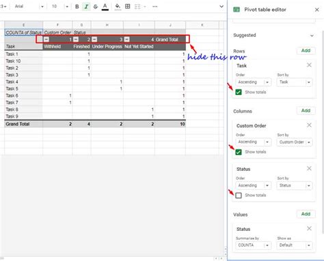Remove the Status column field
This screenshot has width=324, height=261.
click(x=309, y=169)
